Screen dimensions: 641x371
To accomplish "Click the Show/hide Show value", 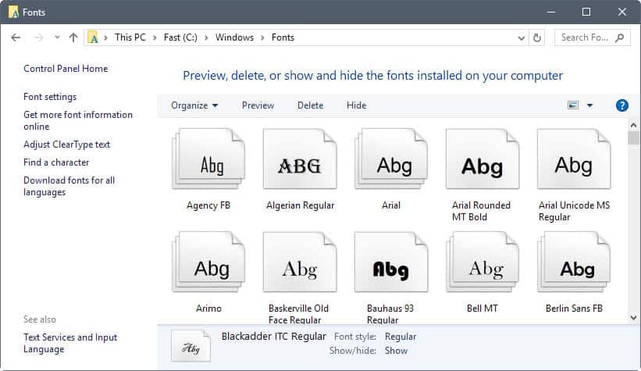I will coord(396,351).
